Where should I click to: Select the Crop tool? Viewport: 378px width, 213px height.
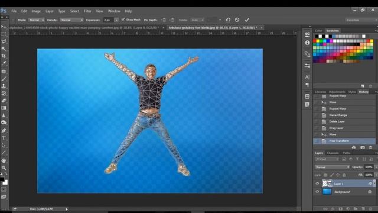(4, 56)
